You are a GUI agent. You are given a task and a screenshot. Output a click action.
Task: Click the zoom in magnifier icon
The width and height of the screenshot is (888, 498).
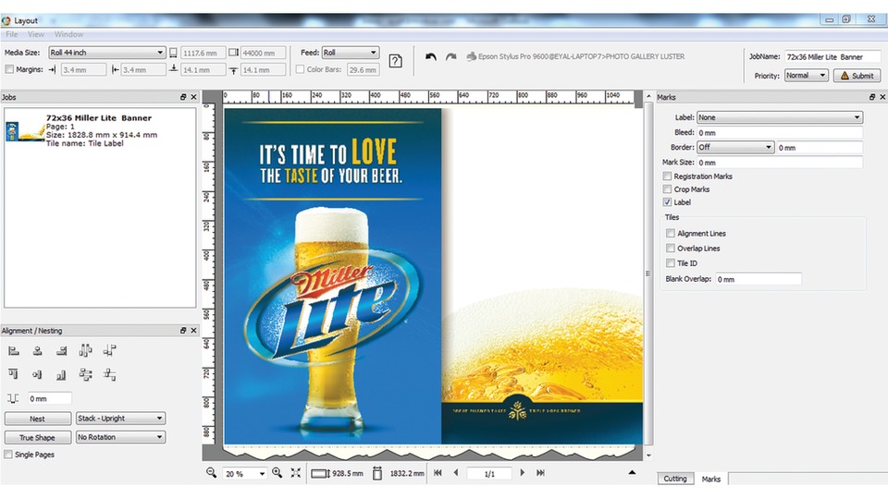[277, 472]
